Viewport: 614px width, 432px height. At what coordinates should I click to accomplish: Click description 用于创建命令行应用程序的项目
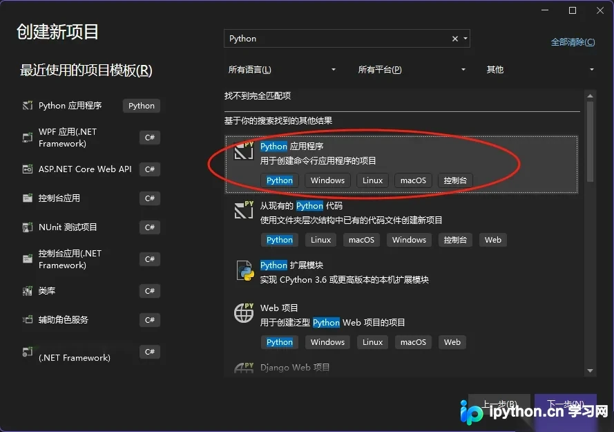tap(318, 161)
